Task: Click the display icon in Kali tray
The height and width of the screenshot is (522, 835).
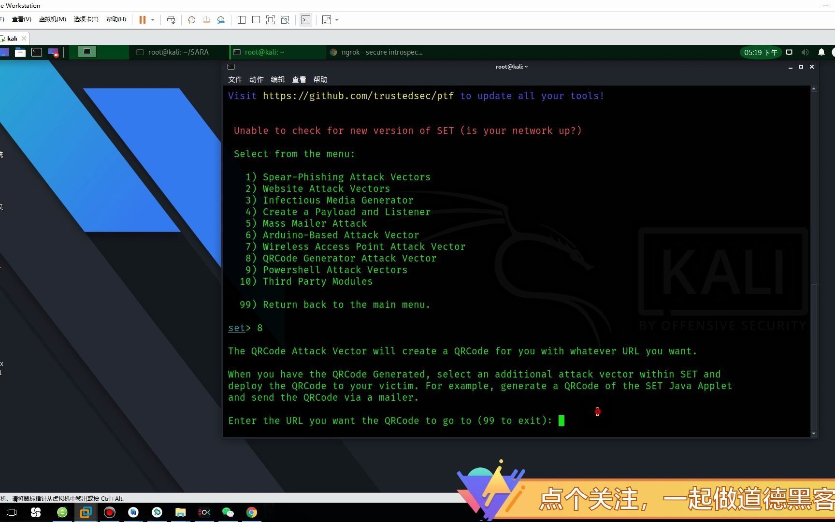Action: click(x=789, y=52)
